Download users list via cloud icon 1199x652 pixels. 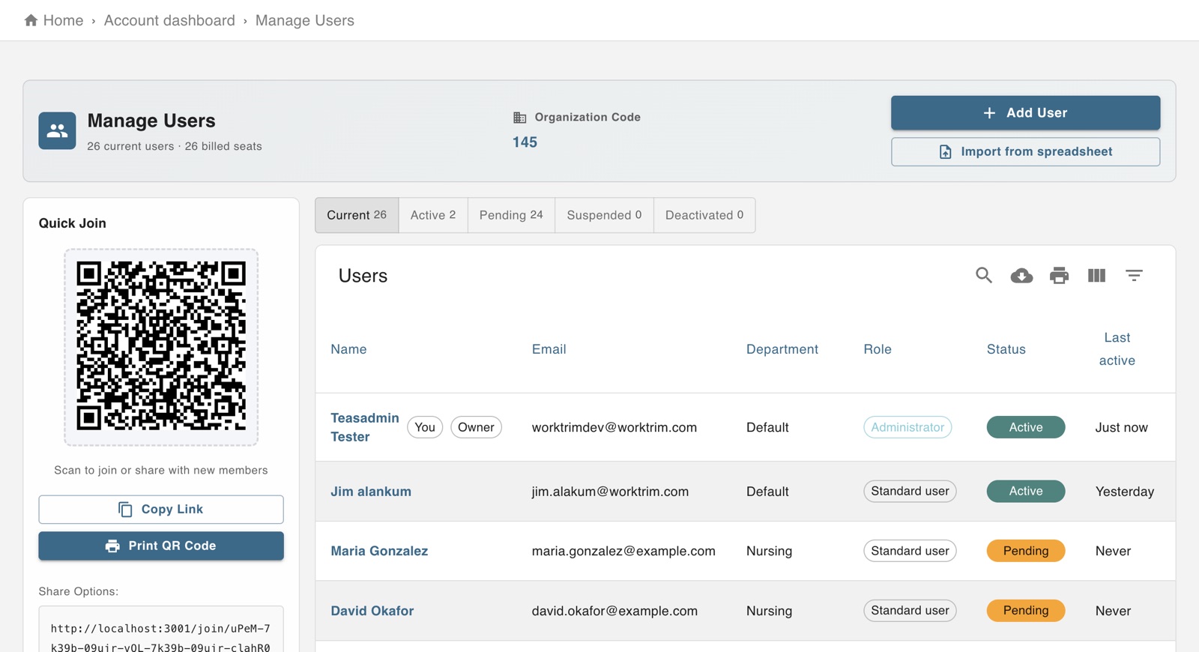(x=1021, y=276)
